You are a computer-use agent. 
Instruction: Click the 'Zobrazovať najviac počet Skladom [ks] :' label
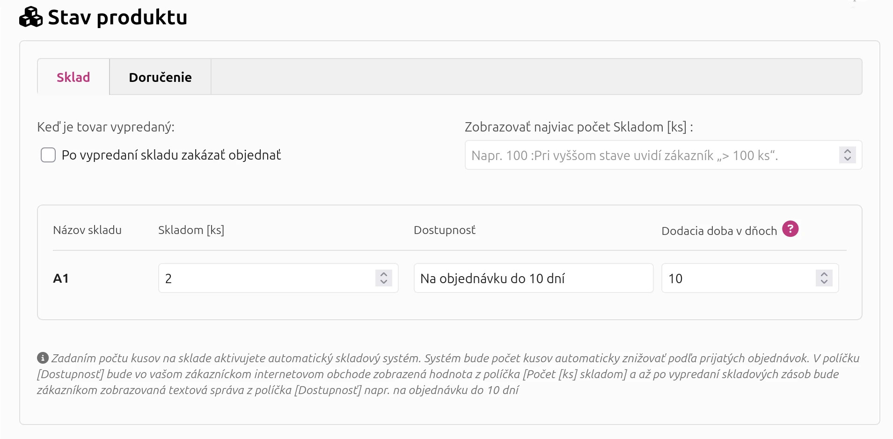click(x=579, y=127)
